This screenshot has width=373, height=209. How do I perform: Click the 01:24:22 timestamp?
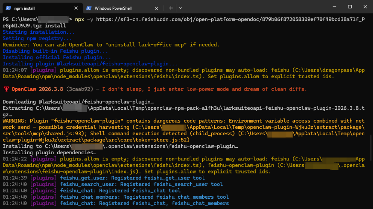[x=15, y=159]
